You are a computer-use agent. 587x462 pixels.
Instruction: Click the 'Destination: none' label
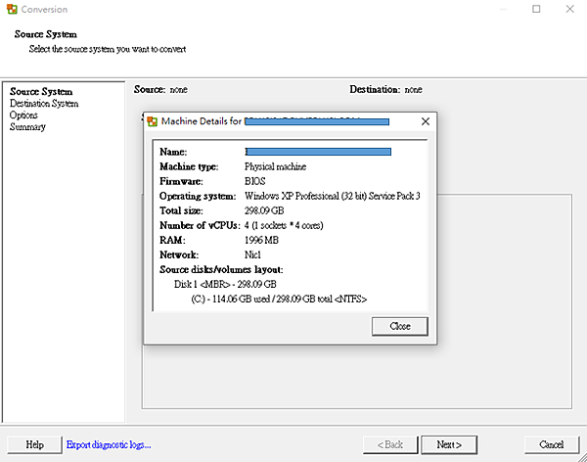tap(386, 89)
